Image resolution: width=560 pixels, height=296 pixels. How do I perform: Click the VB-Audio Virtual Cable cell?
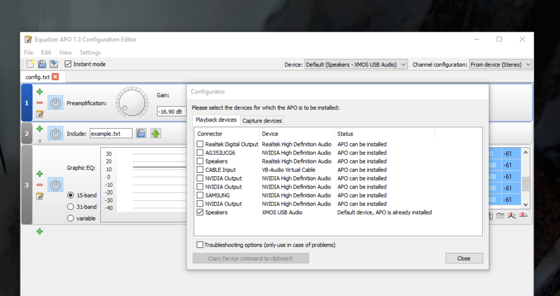pos(288,170)
